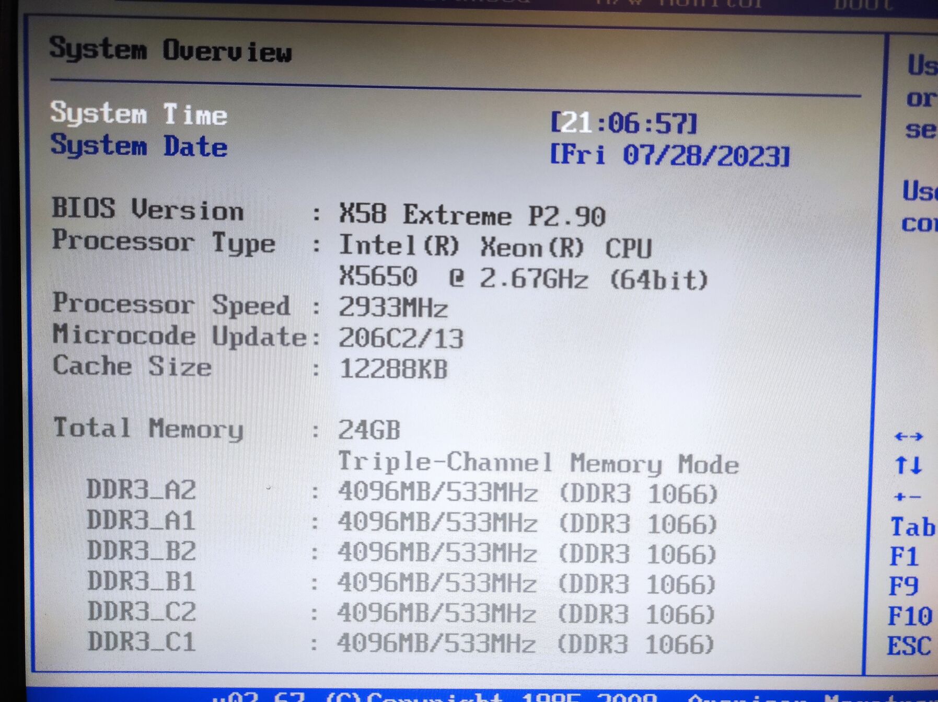The image size is (938, 702).
Task: Click the 2933MHz processor speed value
Action: click(393, 307)
